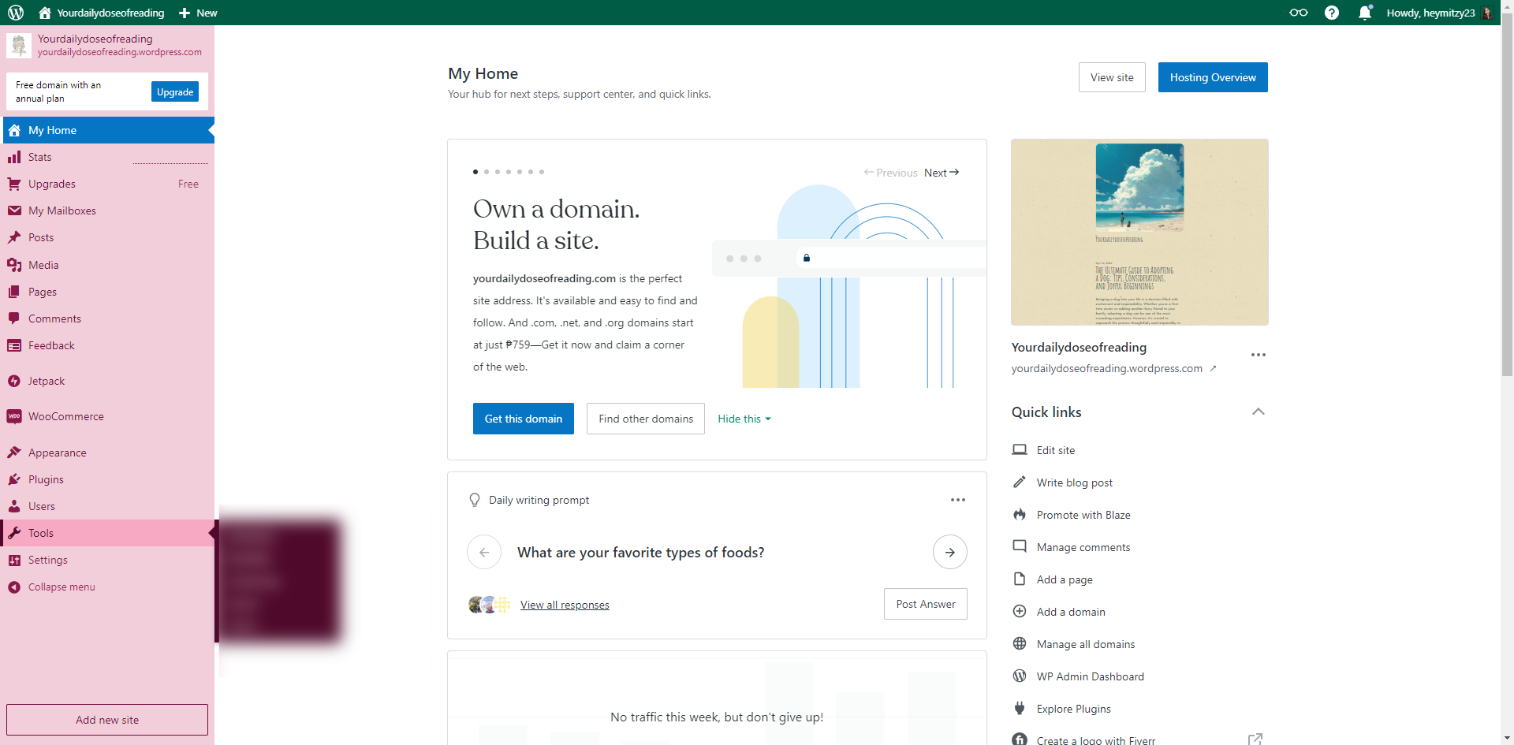The height and width of the screenshot is (745, 1514).
Task: Go to the previous writing prompt
Action: pyautogui.click(x=484, y=552)
